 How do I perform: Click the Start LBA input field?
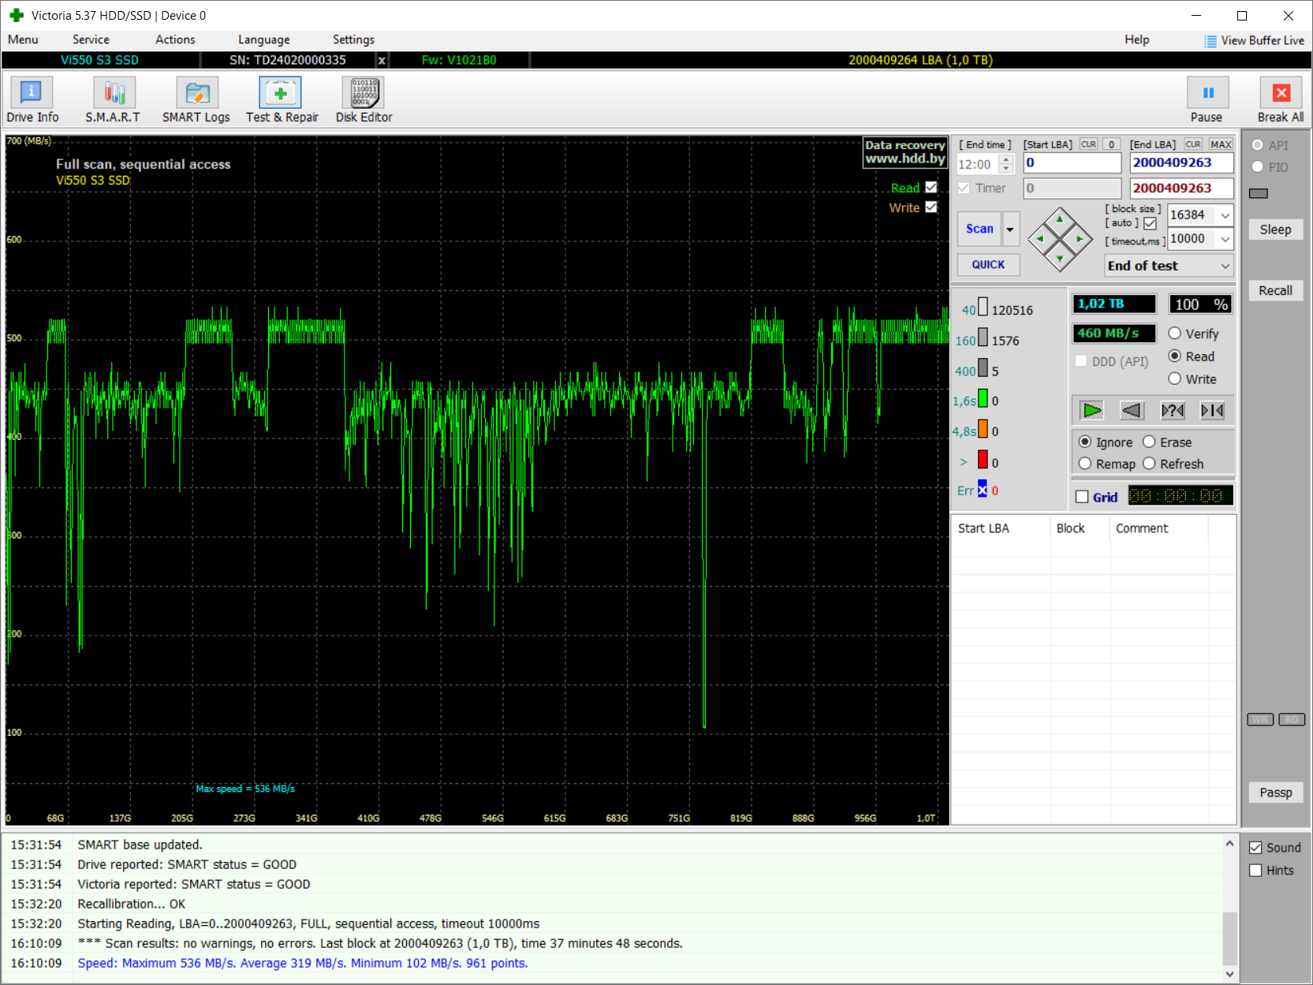[x=1072, y=163]
